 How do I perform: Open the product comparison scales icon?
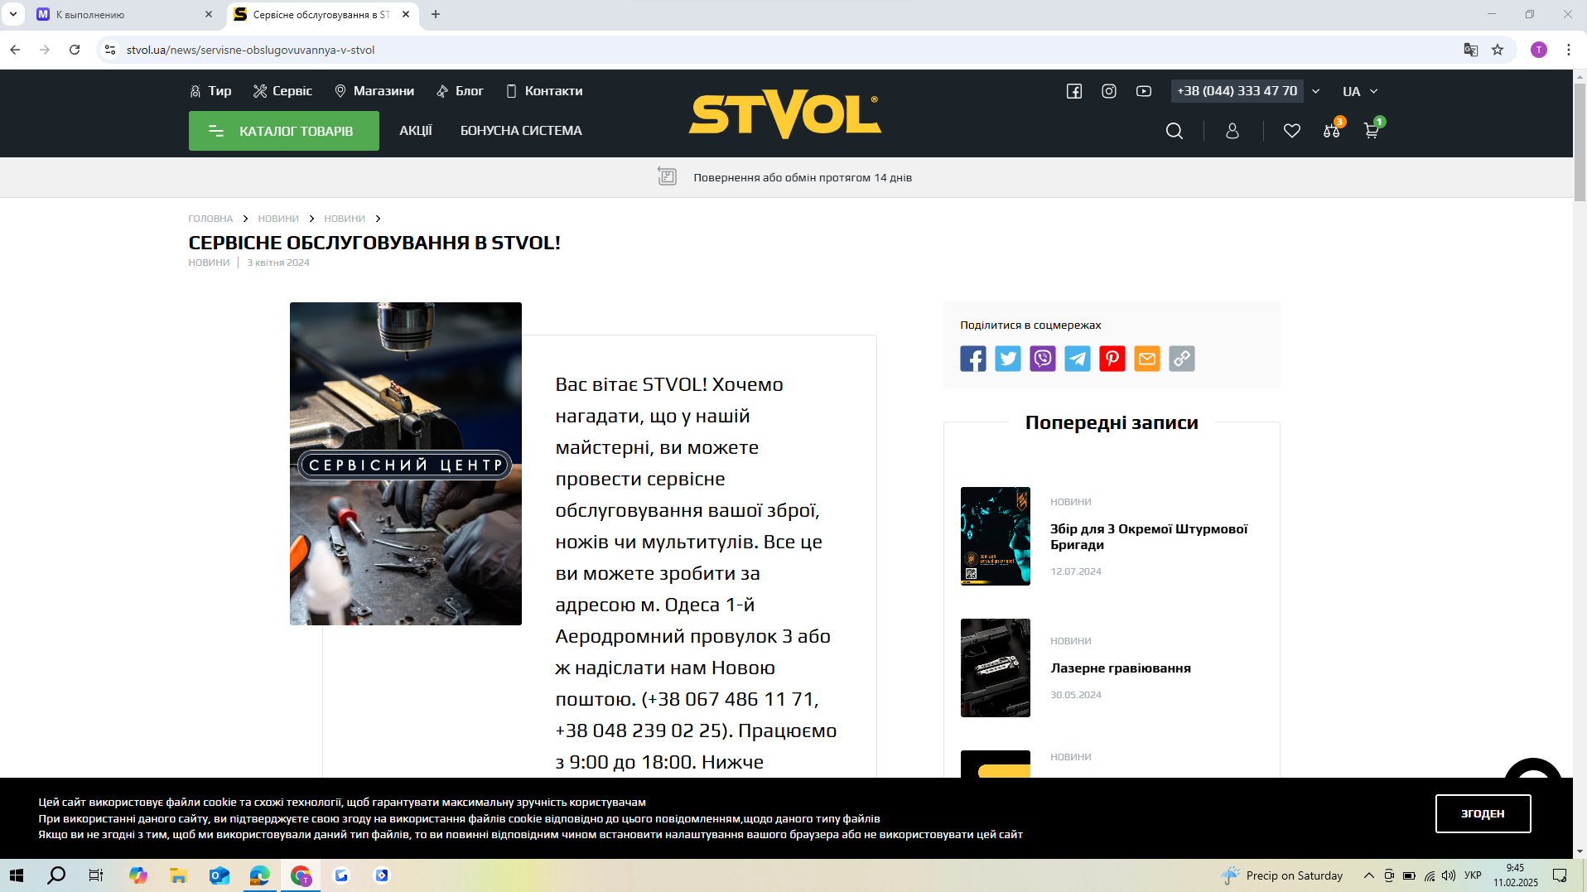coord(1332,130)
